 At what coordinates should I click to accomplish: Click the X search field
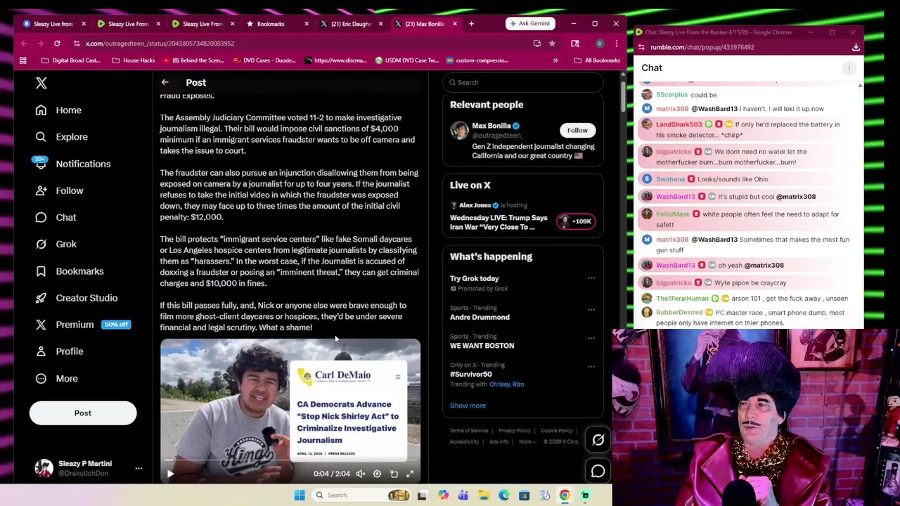[522, 83]
